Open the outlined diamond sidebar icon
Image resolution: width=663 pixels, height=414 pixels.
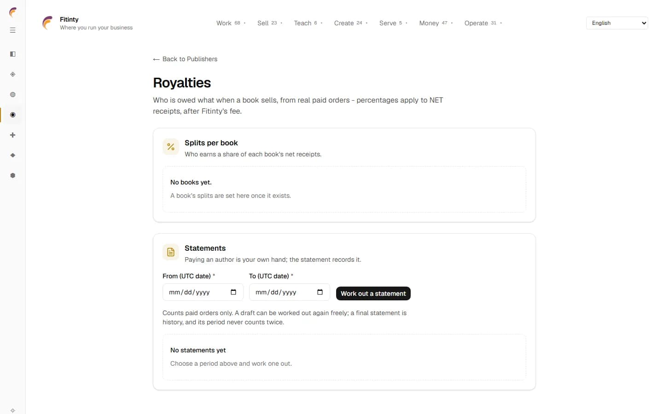point(13,75)
